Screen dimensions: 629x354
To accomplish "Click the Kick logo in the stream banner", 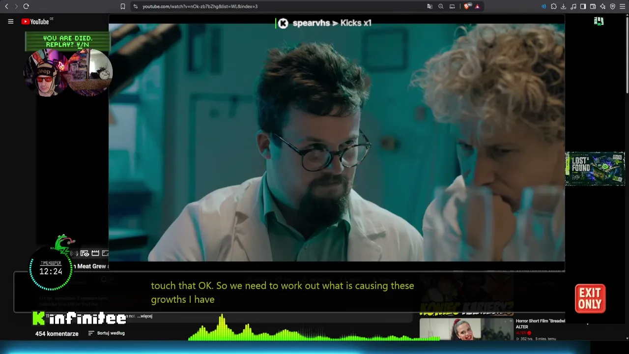I will [x=283, y=23].
